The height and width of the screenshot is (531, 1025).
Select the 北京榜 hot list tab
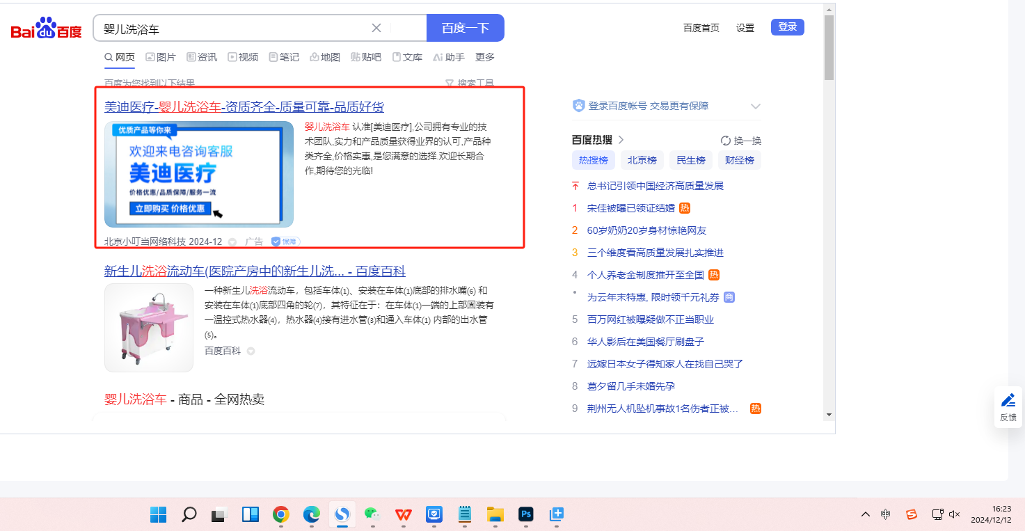[x=642, y=160]
